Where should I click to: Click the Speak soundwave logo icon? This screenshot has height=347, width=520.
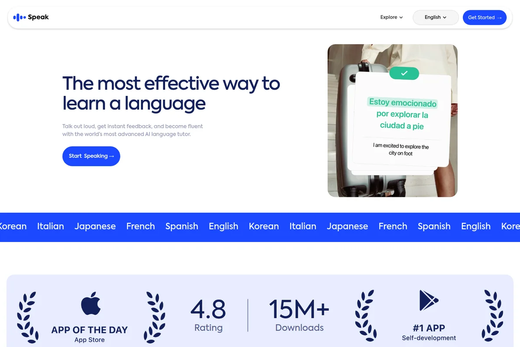tap(19, 17)
